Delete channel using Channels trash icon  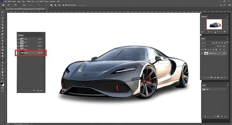pyautogui.click(x=41, y=90)
